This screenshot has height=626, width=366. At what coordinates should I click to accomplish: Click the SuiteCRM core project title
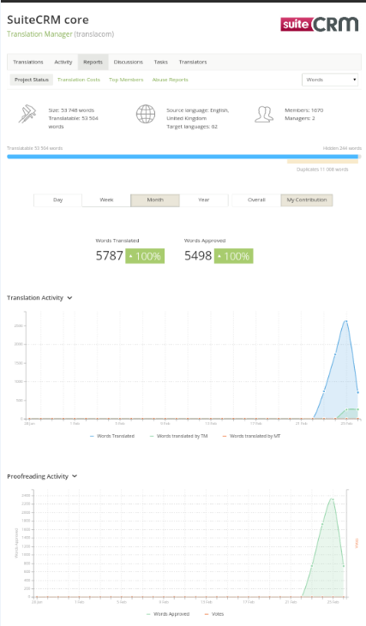[x=48, y=20]
